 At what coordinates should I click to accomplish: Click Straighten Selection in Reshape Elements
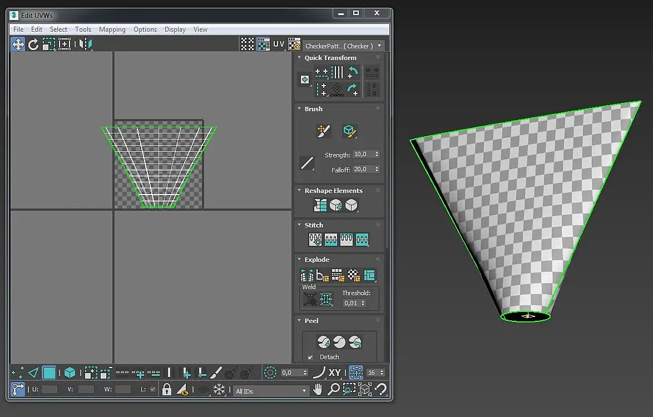(x=320, y=205)
